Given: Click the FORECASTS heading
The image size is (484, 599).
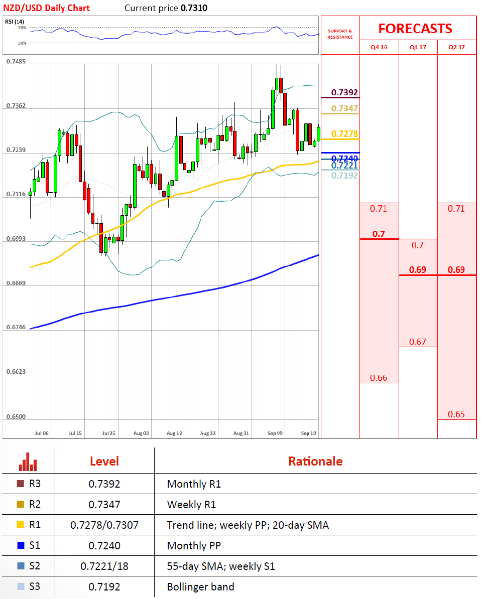Looking at the screenshot, I should click(415, 29).
